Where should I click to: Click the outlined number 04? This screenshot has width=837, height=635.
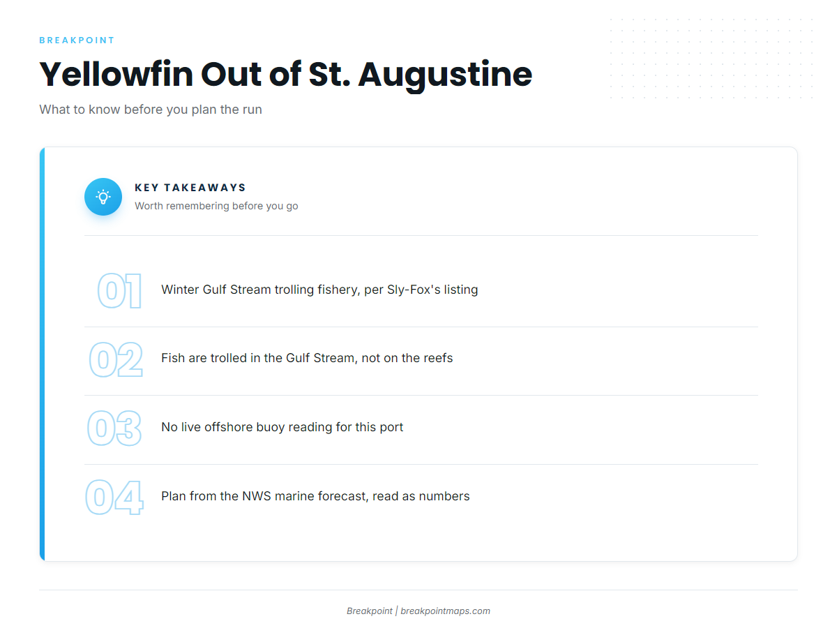pos(114,498)
